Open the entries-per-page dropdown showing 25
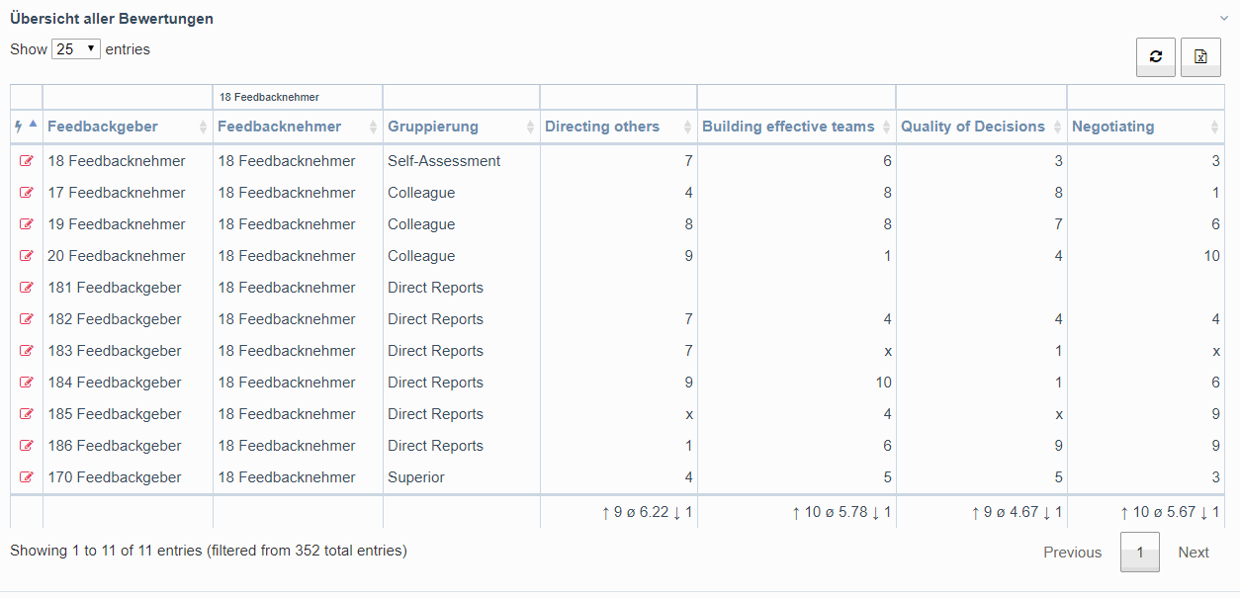 pos(76,48)
